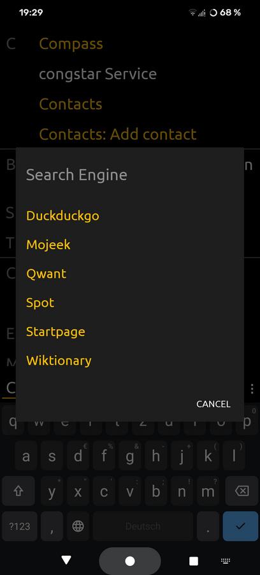Tap the recent apps square icon

pos(194,561)
